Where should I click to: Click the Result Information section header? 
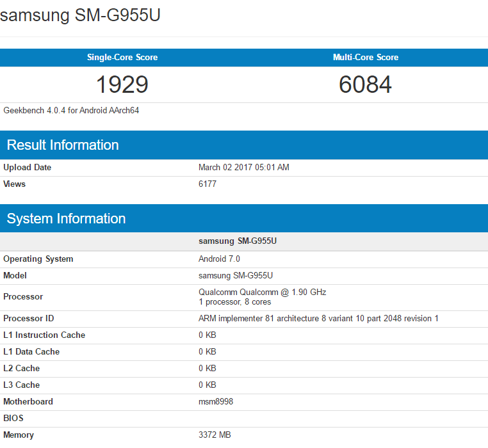(x=63, y=145)
